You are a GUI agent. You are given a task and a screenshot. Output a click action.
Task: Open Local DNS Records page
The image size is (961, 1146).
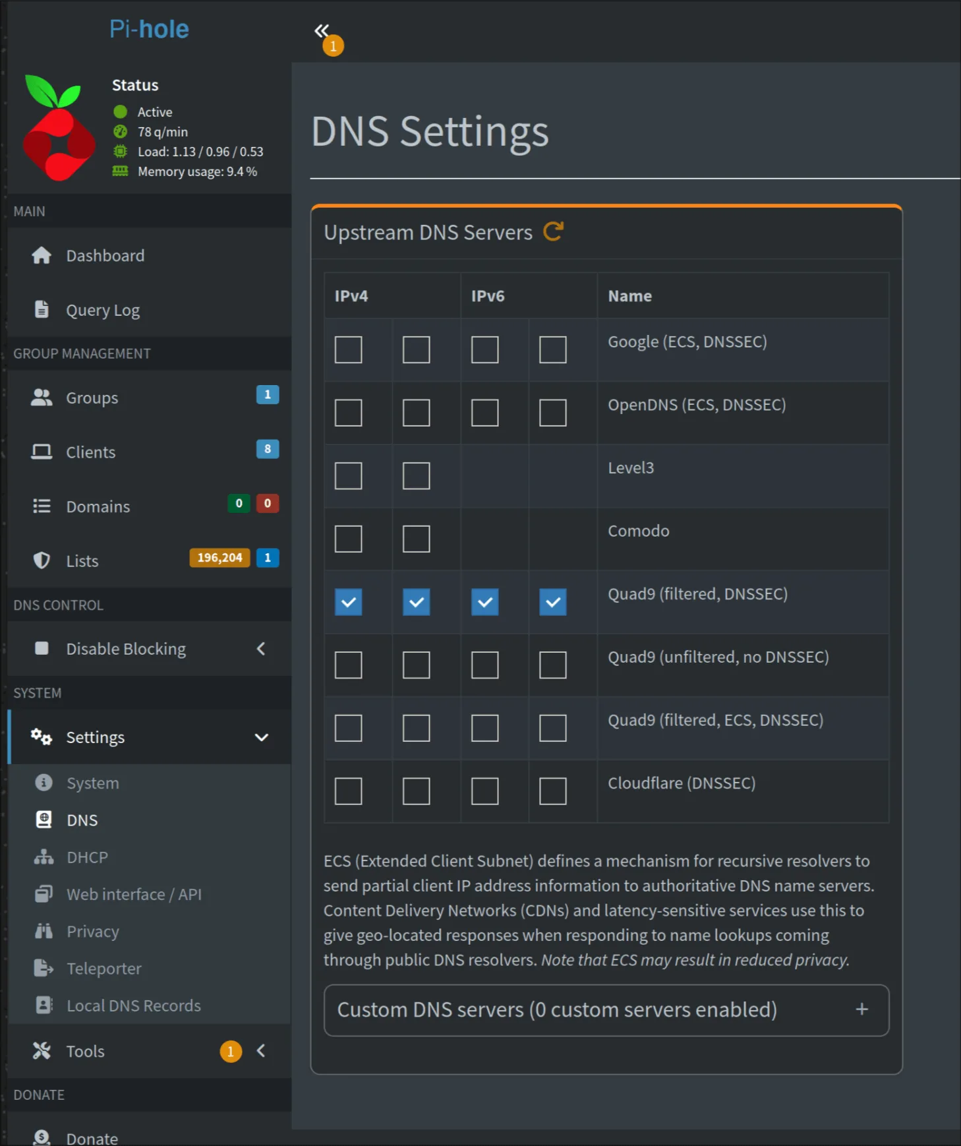[x=149, y=1006]
